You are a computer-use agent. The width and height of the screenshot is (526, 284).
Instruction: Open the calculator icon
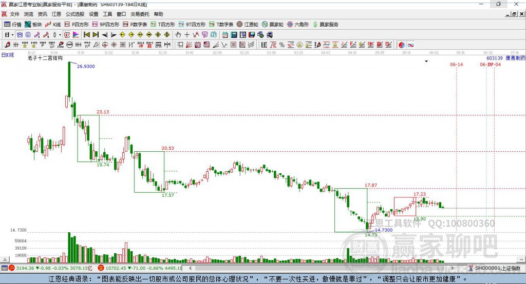(234, 35)
